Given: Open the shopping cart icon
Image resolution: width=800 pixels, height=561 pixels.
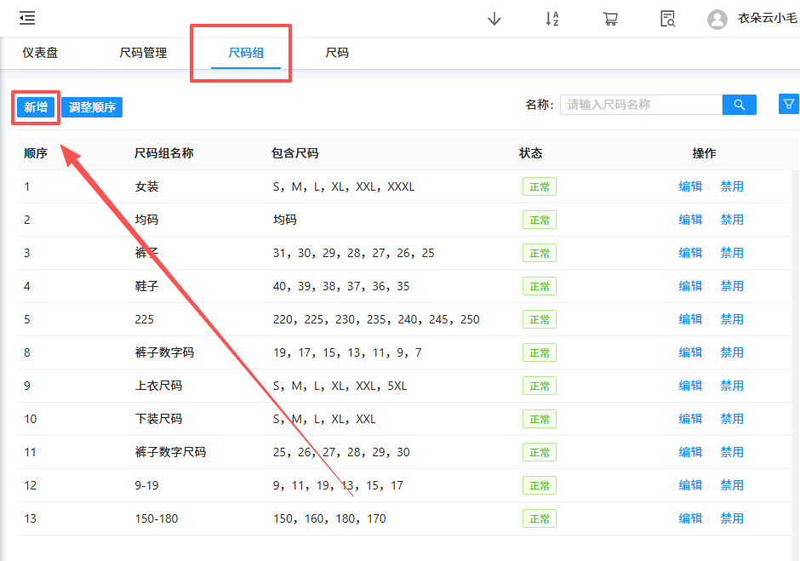Looking at the screenshot, I should tap(610, 18).
